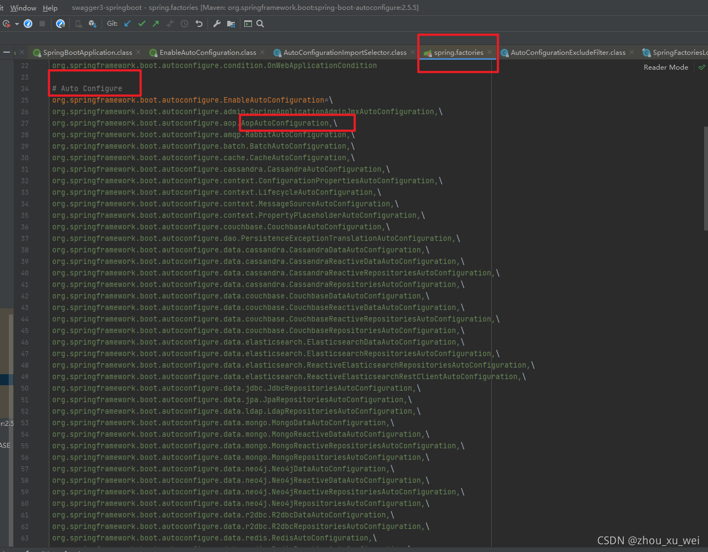The height and width of the screenshot is (552, 708).
Task: Click the BatchAutoConfiguration line
Action: (x=204, y=147)
